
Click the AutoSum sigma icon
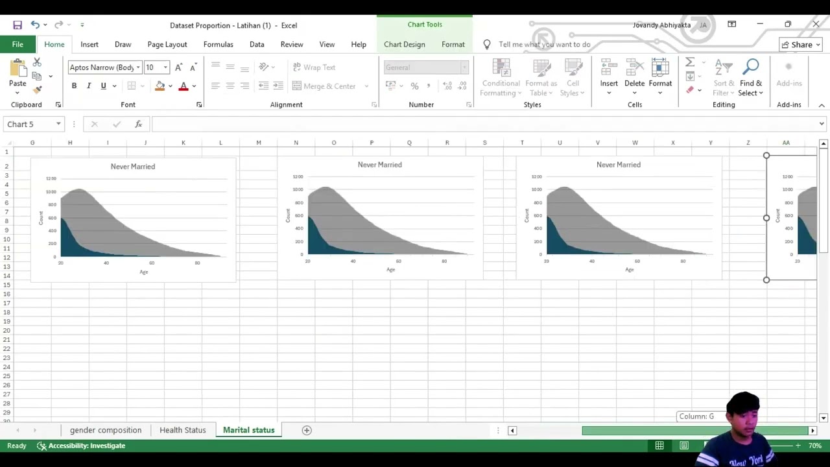690,62
